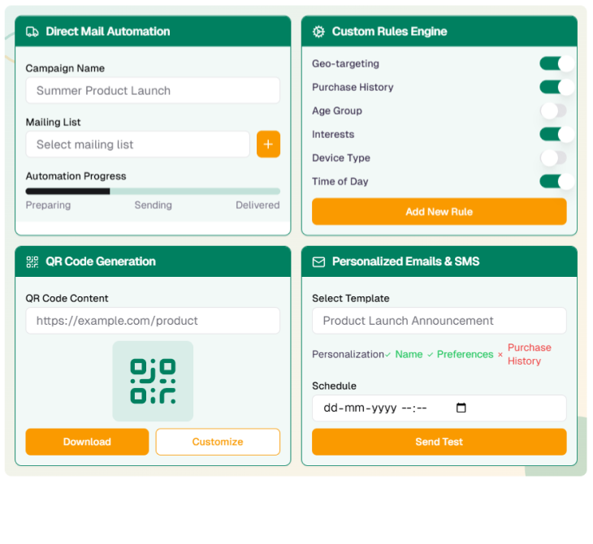Click the Customize button

click(218, 442)
